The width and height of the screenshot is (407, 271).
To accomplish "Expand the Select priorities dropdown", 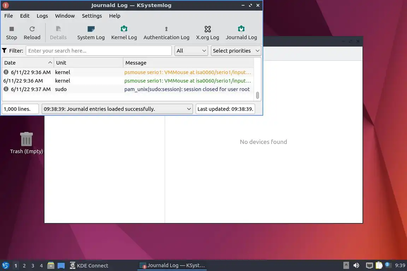I will point(236,50).
